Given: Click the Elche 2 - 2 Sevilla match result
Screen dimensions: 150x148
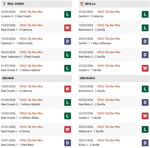Looking at the screenshot, I should tap(89, 145).
